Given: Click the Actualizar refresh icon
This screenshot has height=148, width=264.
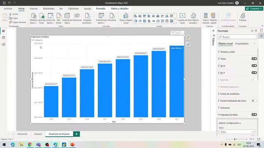Looking at the screenshot, I should click(x=112, y=16).
